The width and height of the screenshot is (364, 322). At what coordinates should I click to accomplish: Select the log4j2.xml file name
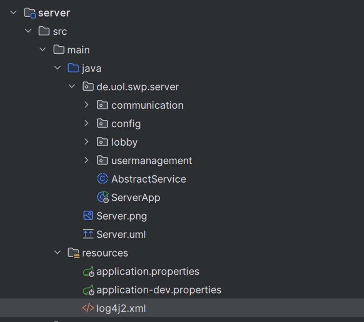point(121,309)
